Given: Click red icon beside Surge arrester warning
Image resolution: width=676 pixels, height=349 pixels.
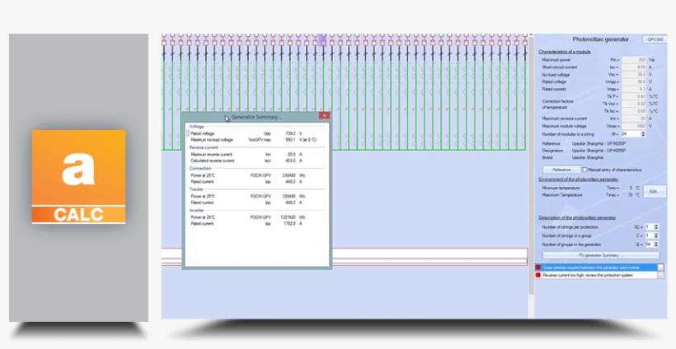Looking at the screenshot, I should point(538,268).
